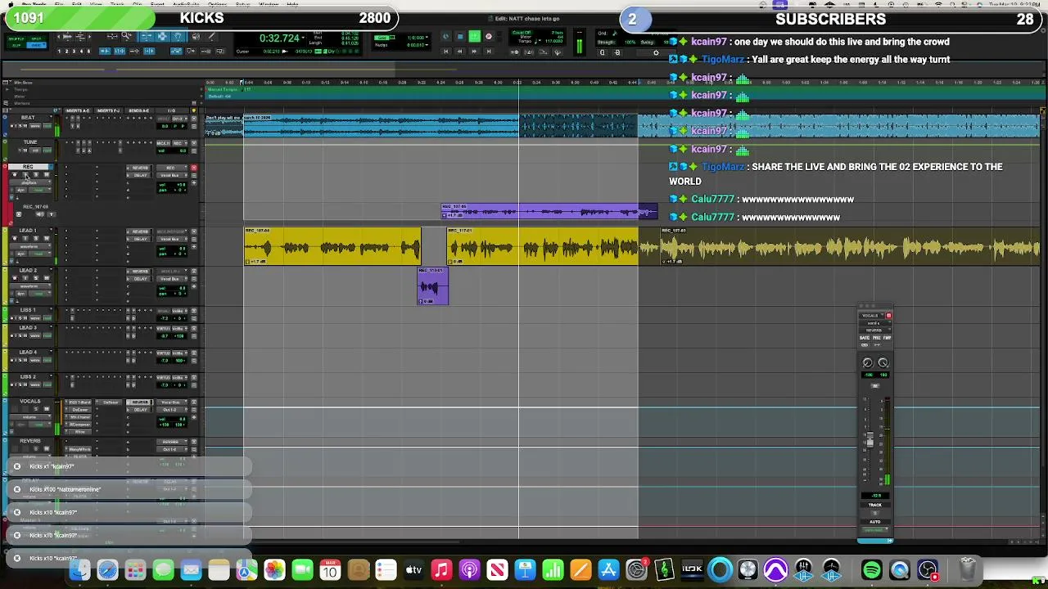Click the main counter showing 0:32.724
Image resolution: width=1048 pixels, height=589 pixels.
click(278, 38)
